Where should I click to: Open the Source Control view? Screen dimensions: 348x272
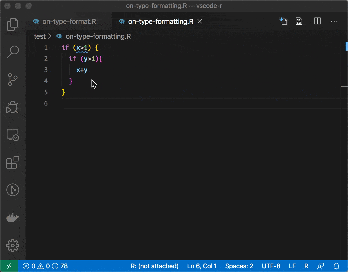tap(12, 80)
